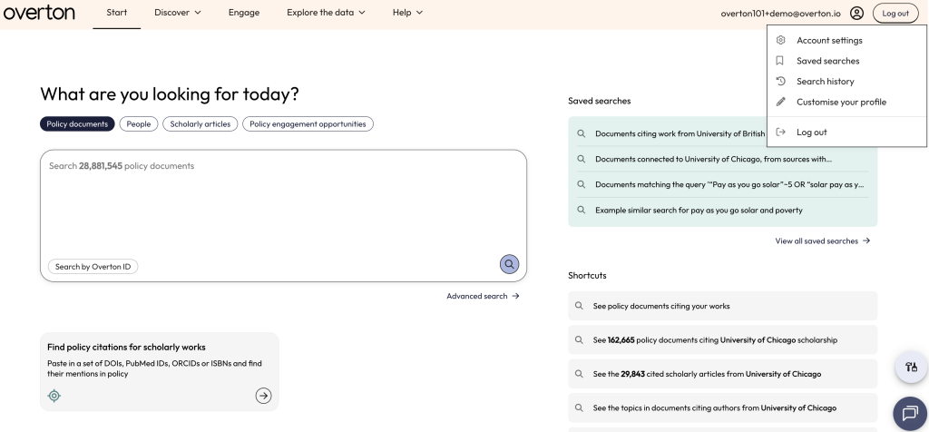Expand the Discover dropdown menu
929x432 pixels.
178,13
